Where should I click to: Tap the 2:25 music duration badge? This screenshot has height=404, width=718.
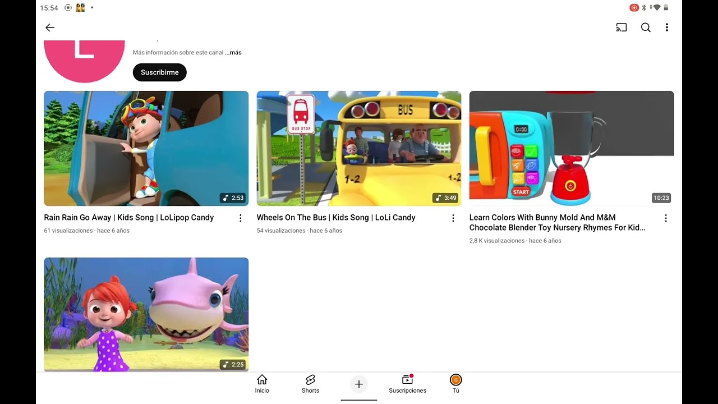pos(233,365)
